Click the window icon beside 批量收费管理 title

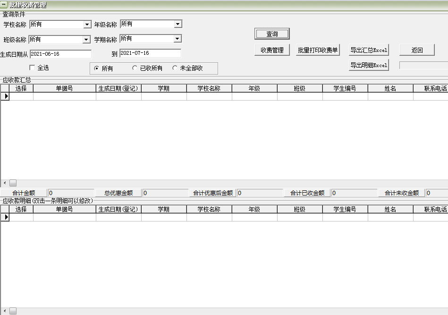click(x=4, y=5)
